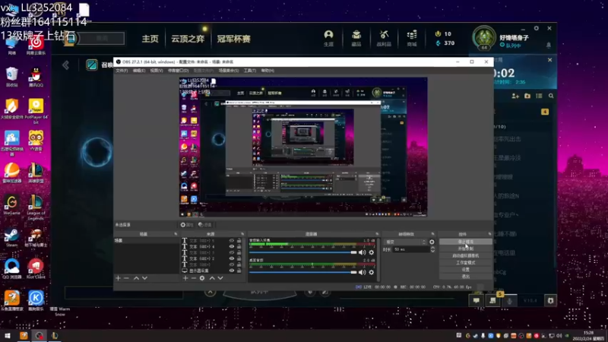Viewport: 608px width, 342px height.
Task: Open 生涯 profile icon in League client
Action: click(328, 39)
